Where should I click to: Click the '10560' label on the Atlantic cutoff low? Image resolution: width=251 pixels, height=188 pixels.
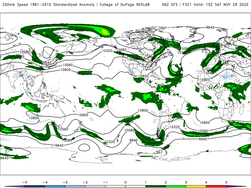coord(176,75)
